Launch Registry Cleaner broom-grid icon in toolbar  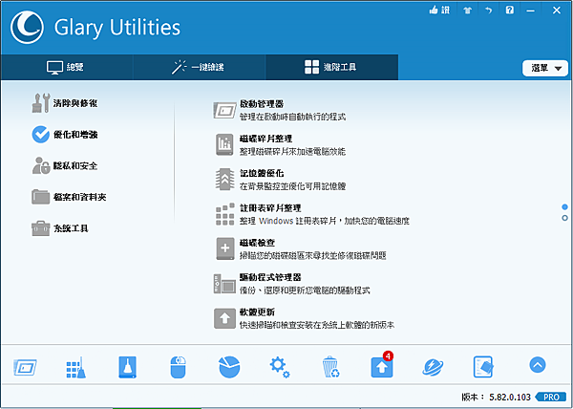tap(76, 367)
